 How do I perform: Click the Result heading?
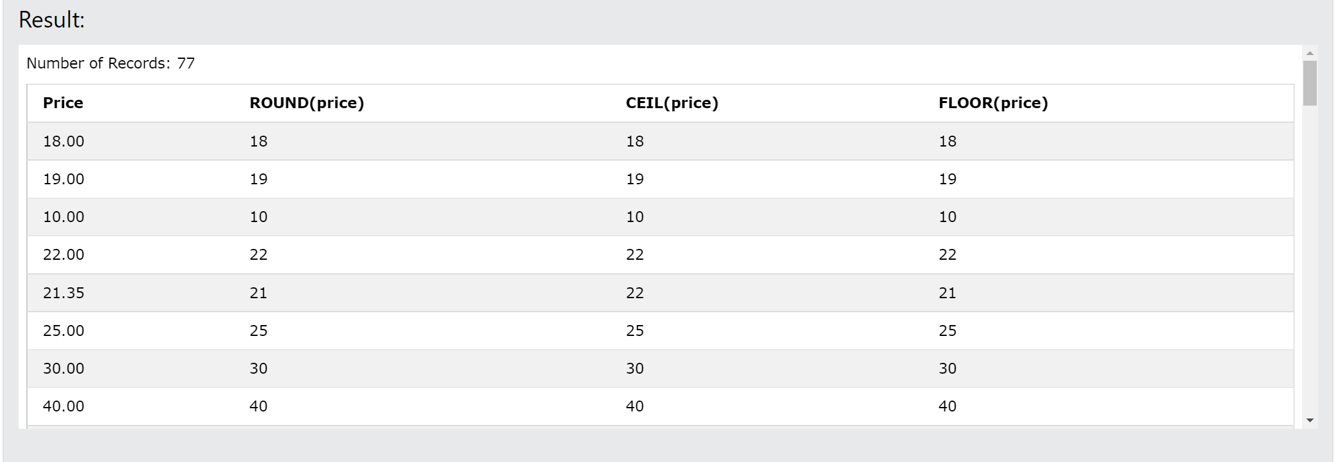(x=51, y=20)
